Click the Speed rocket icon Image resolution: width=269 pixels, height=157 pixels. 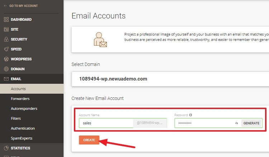[x=6, y=49]
